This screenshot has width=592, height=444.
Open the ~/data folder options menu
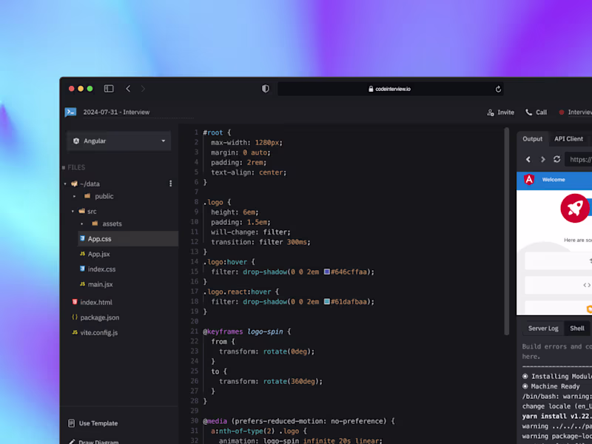pos(171,184)
